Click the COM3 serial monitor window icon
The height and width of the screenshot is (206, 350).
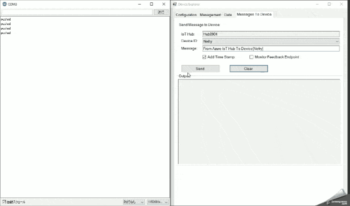click(x=4, y=4)
